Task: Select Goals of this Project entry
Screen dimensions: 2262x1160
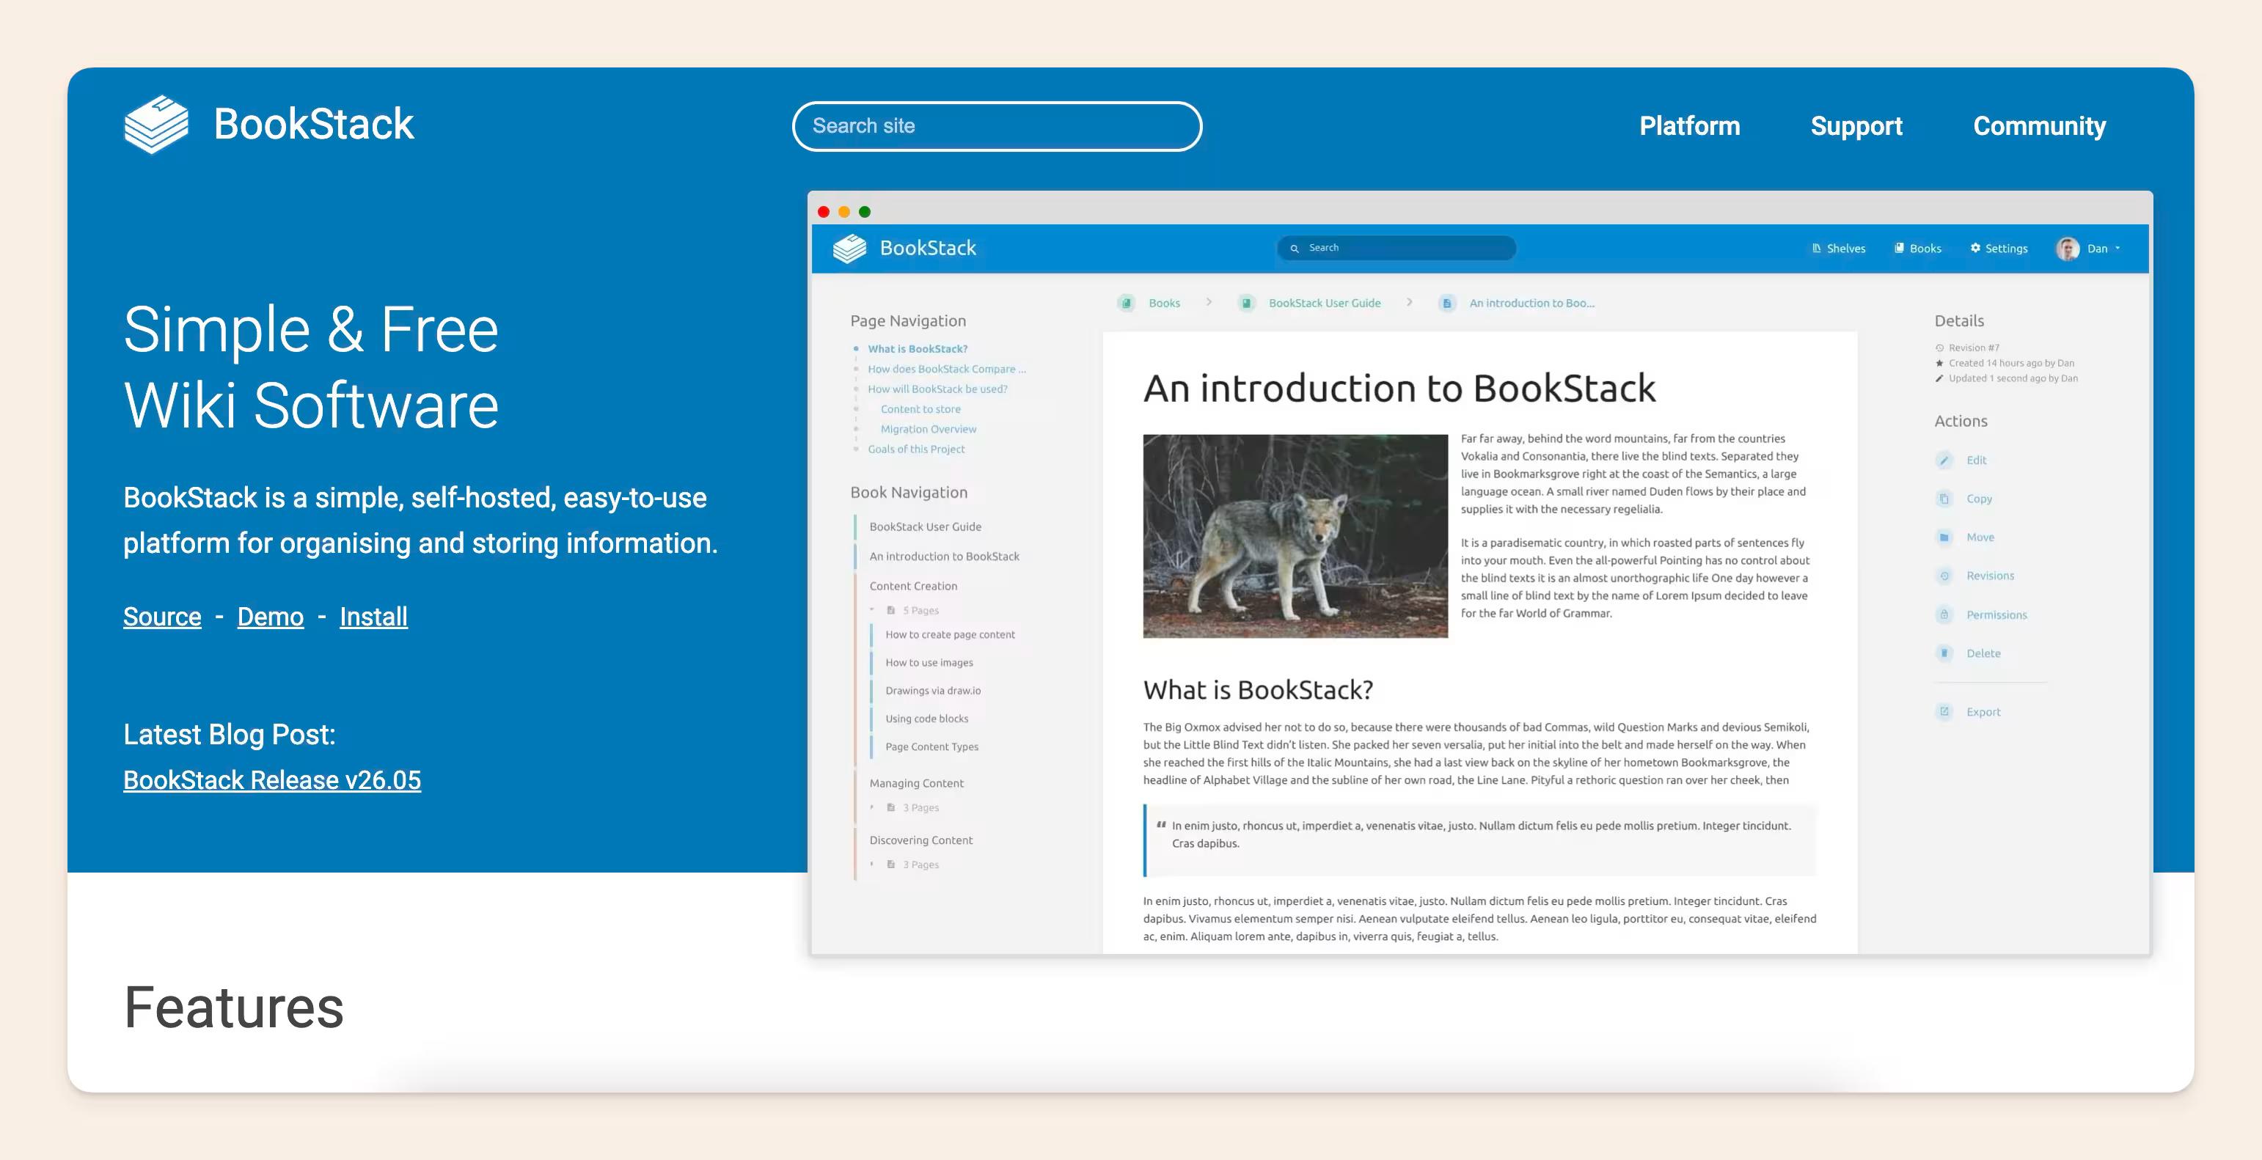Action: 916,449
